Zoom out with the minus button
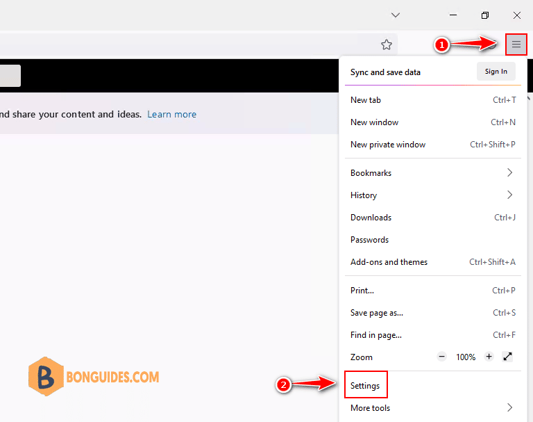Screen dimensions: 533x422 [x=441, y=357]
